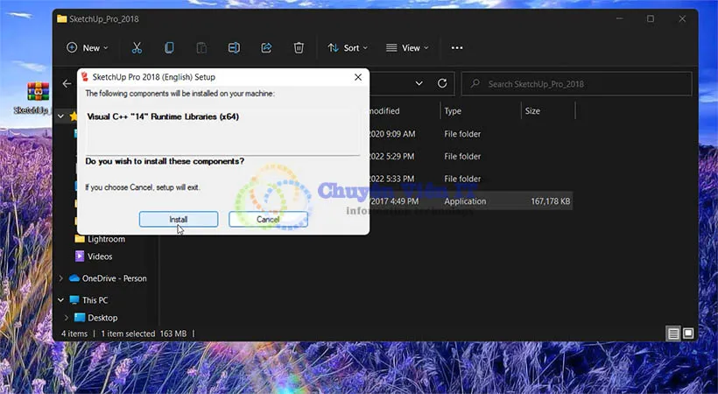Open the See more three-dots menu
The width and height of the screenshot is (718, 394).
(456, 47)
